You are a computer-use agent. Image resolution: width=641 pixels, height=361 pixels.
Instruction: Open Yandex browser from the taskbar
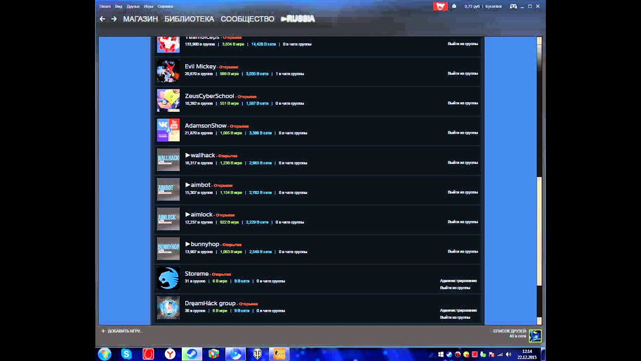(171, 354)
